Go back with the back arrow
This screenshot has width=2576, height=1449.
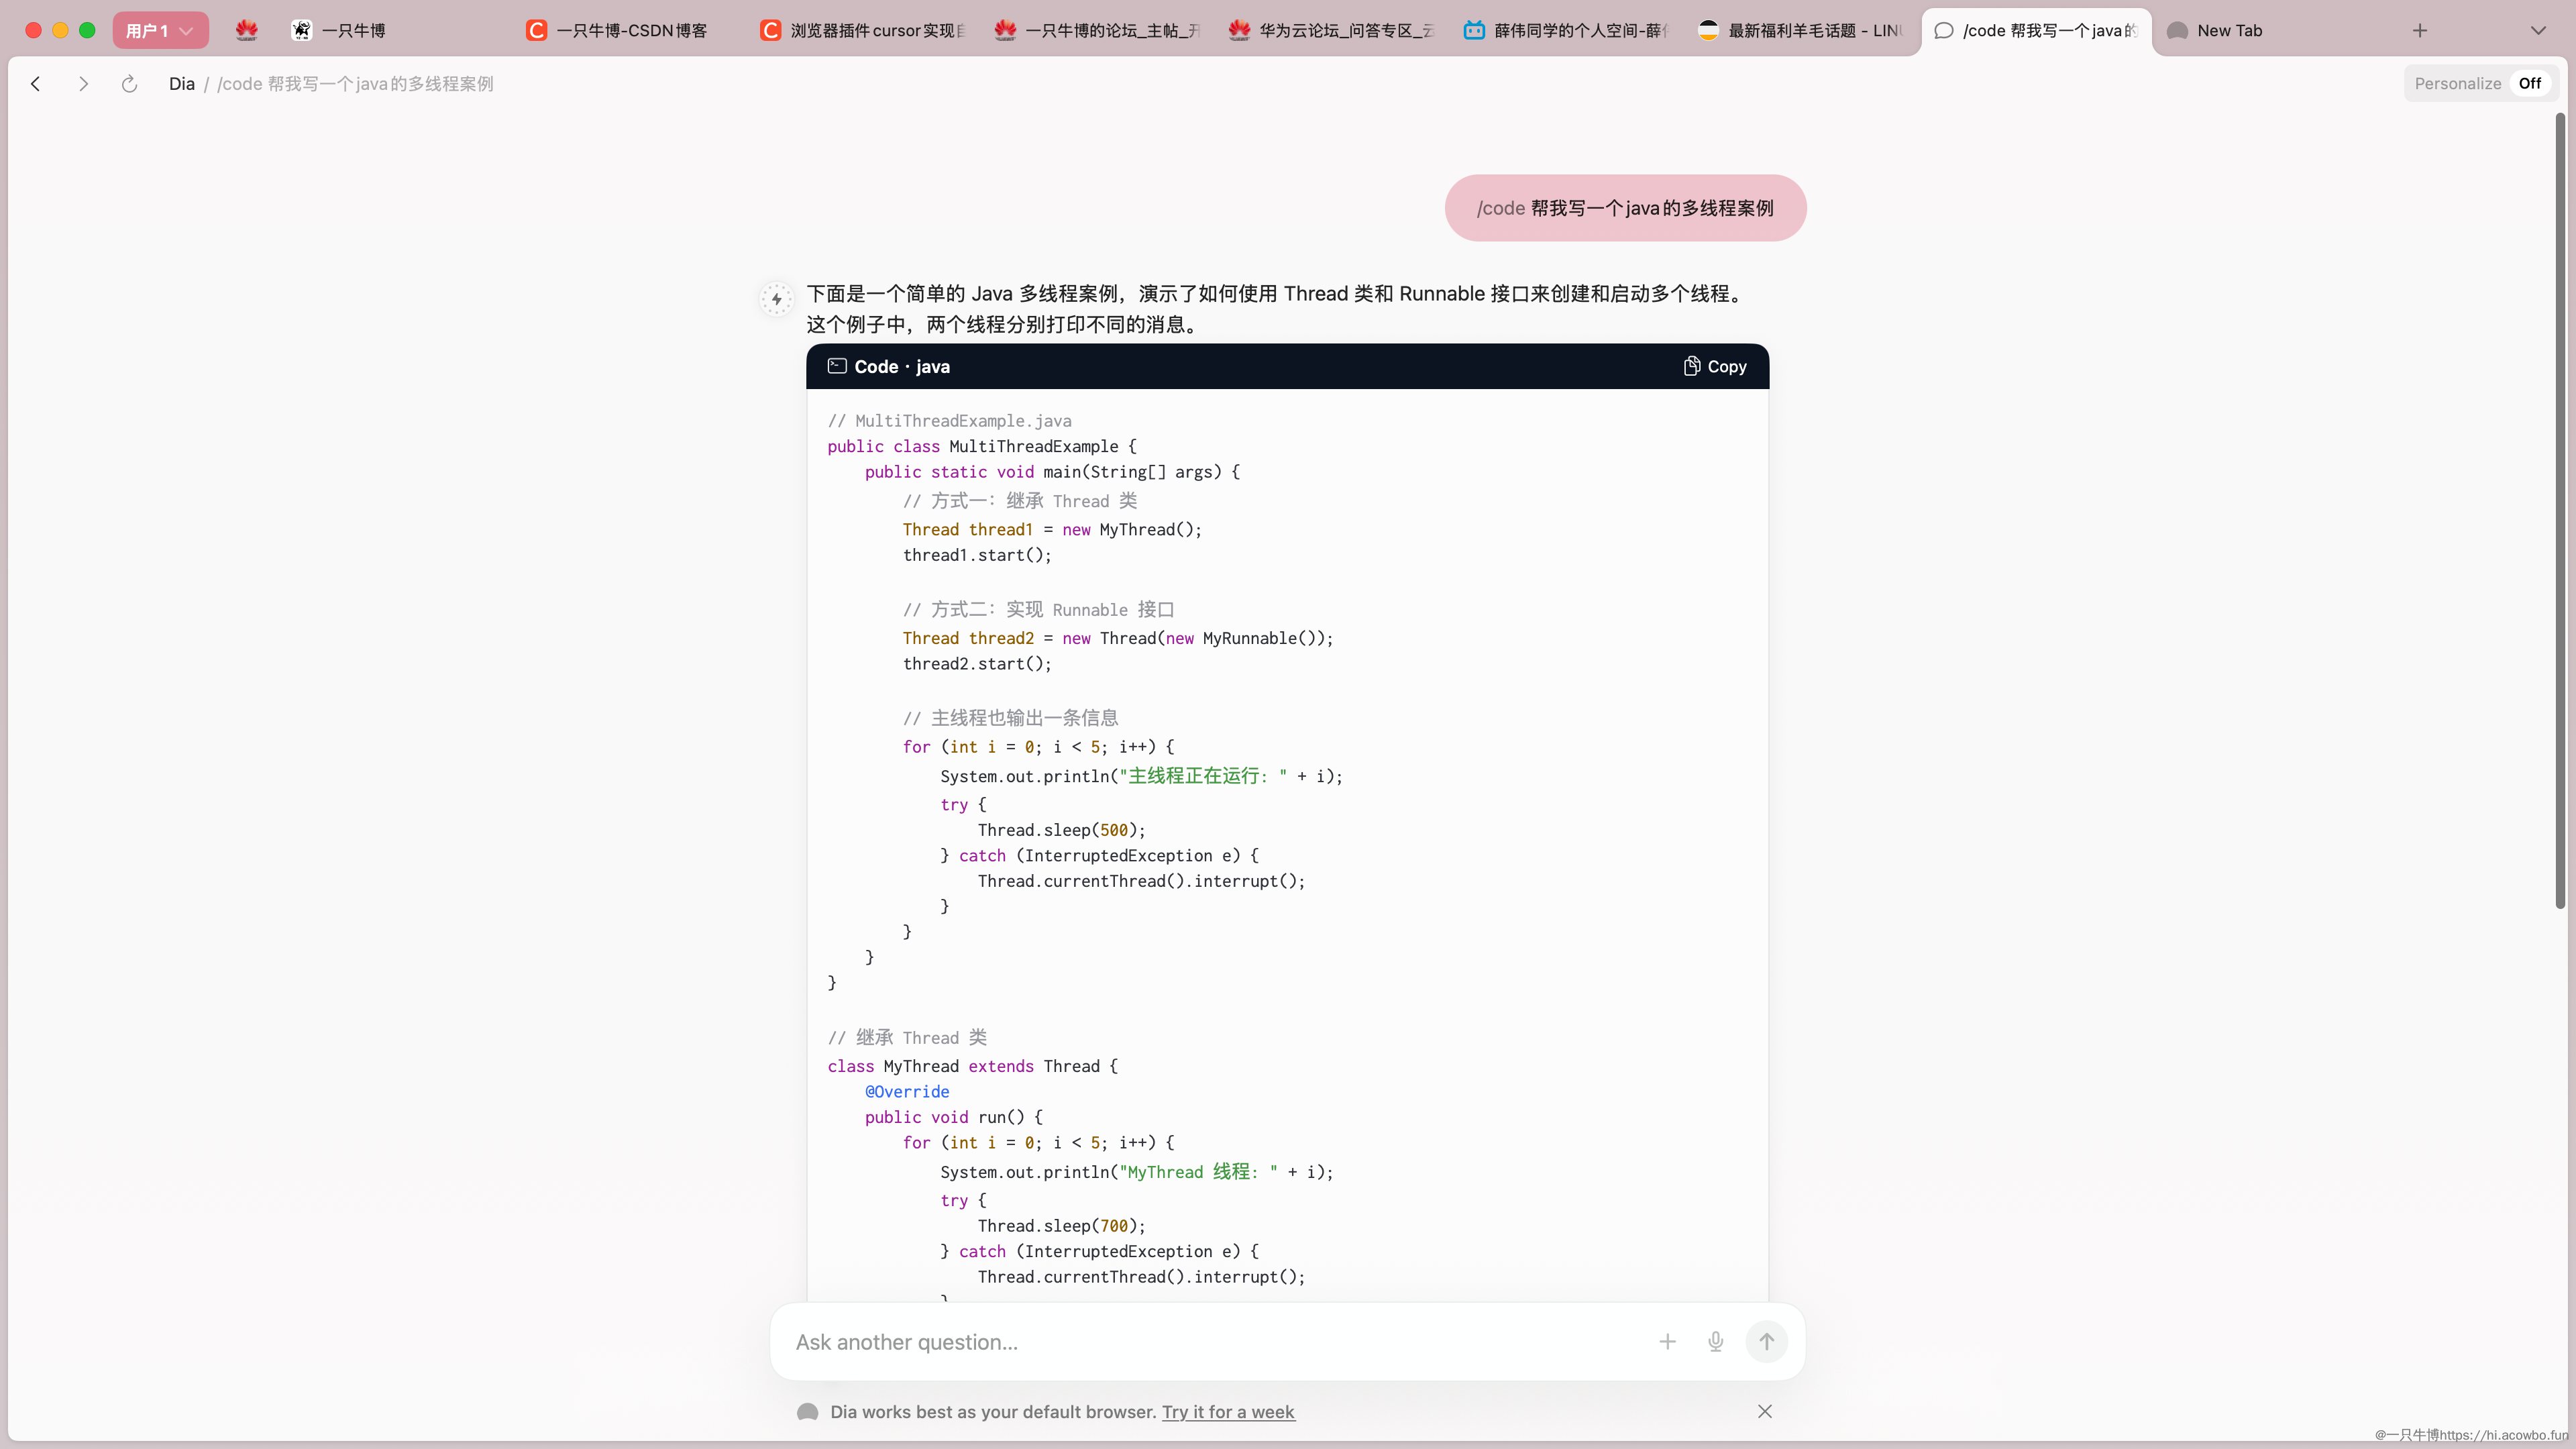[36, 84]
